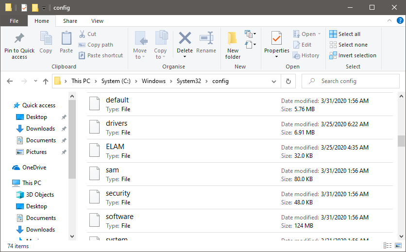The image size is (406, 252).
Task: Click Invert selection
Action: (353, 55)
